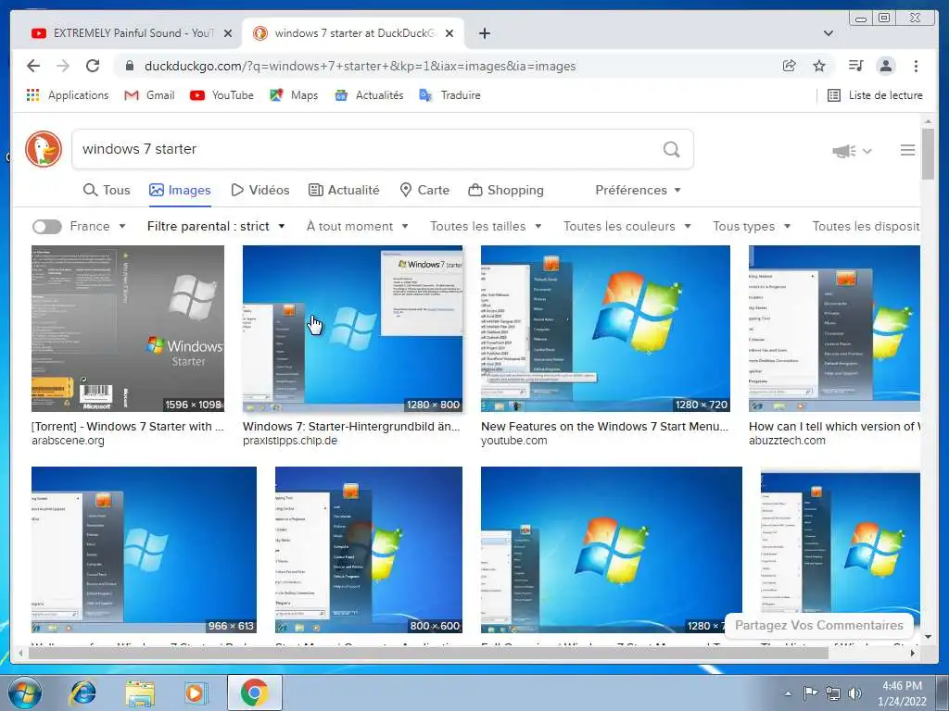Open the Maps bookmark
949x711 pixels.
[294, 95]
